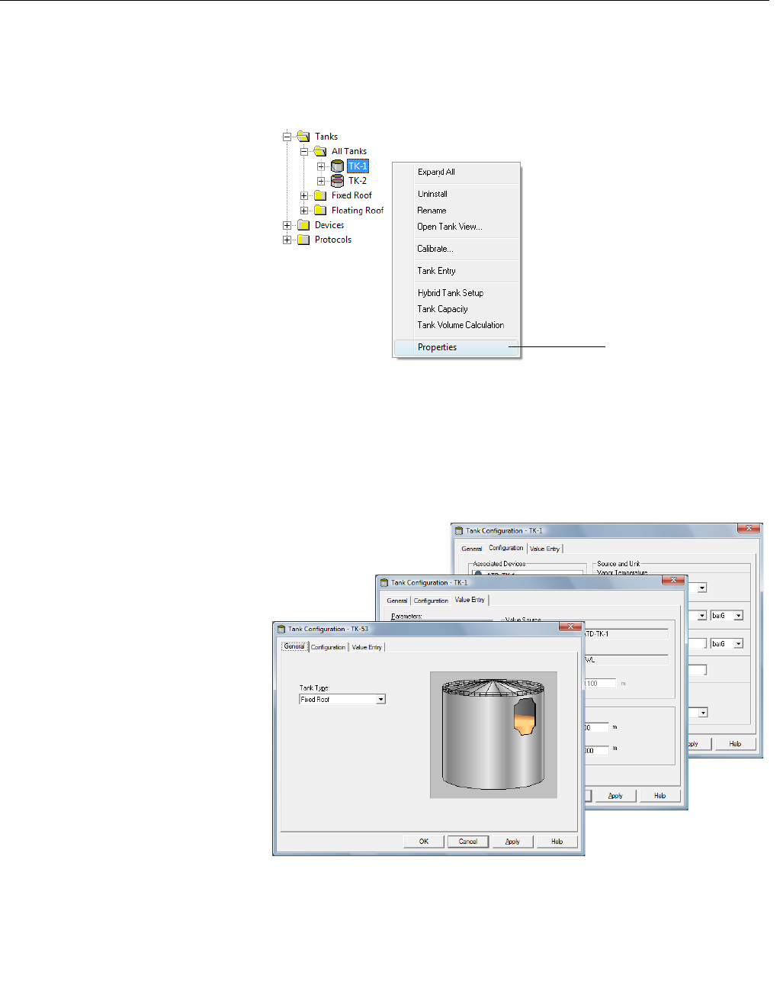Viewport: 783px width, 1008px height.
Task: Select TK-2 label in tree
Action: coord(358,181)
